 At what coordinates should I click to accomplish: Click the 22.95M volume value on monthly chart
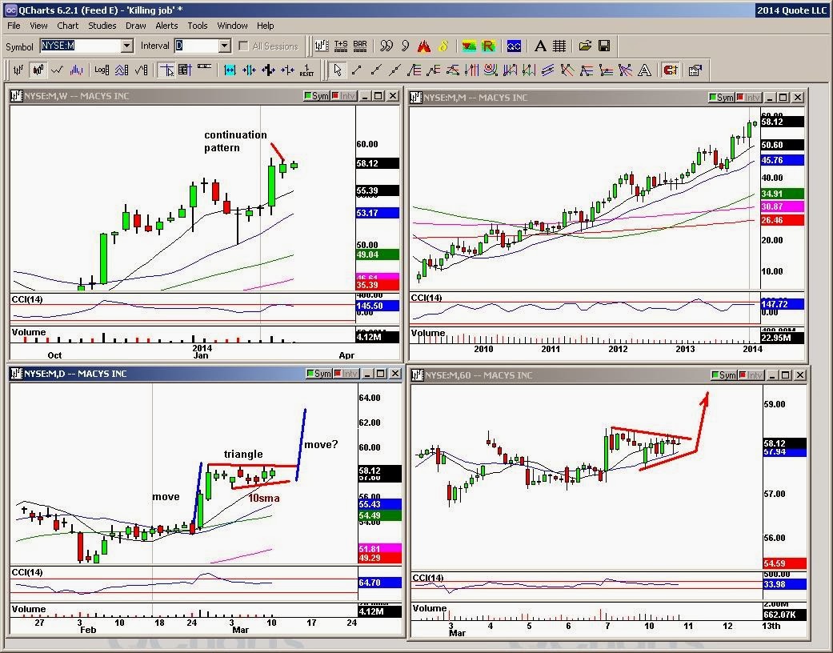783,338
